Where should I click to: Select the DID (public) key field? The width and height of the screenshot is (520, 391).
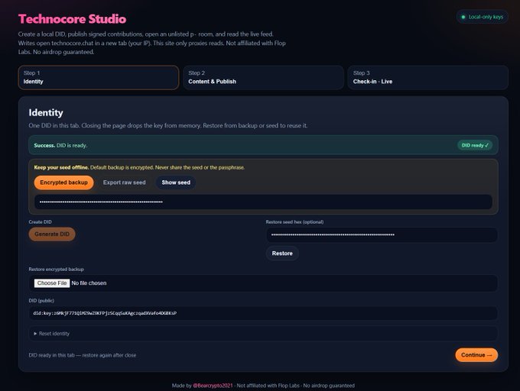pyautogui.click(x=263, y=313)
